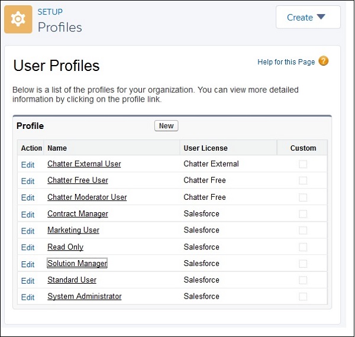The width and height of the screenshot is (355, 337).
Task: Toggle Custom checkbox for Chatter External User
Action: (x=303, y=164)
